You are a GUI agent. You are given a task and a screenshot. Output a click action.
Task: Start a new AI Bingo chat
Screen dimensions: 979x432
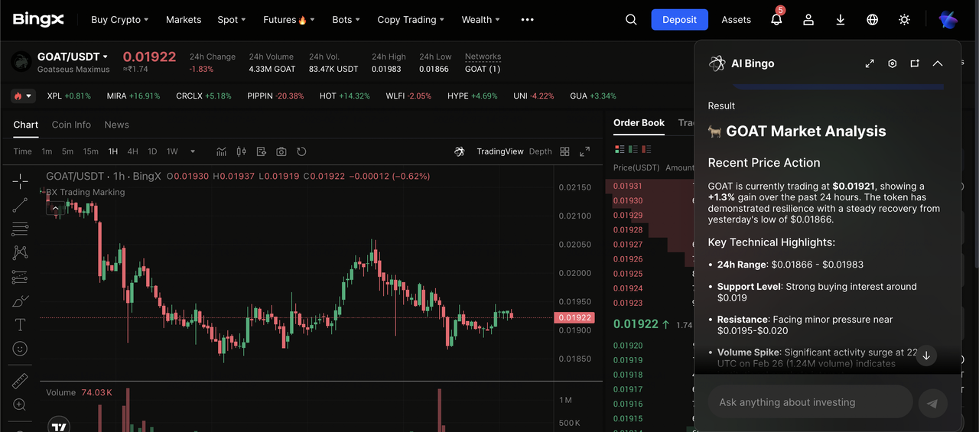pos(915,63)
